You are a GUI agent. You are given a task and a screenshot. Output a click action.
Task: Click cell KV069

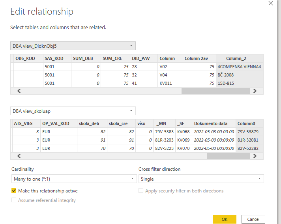coord(184,140)
